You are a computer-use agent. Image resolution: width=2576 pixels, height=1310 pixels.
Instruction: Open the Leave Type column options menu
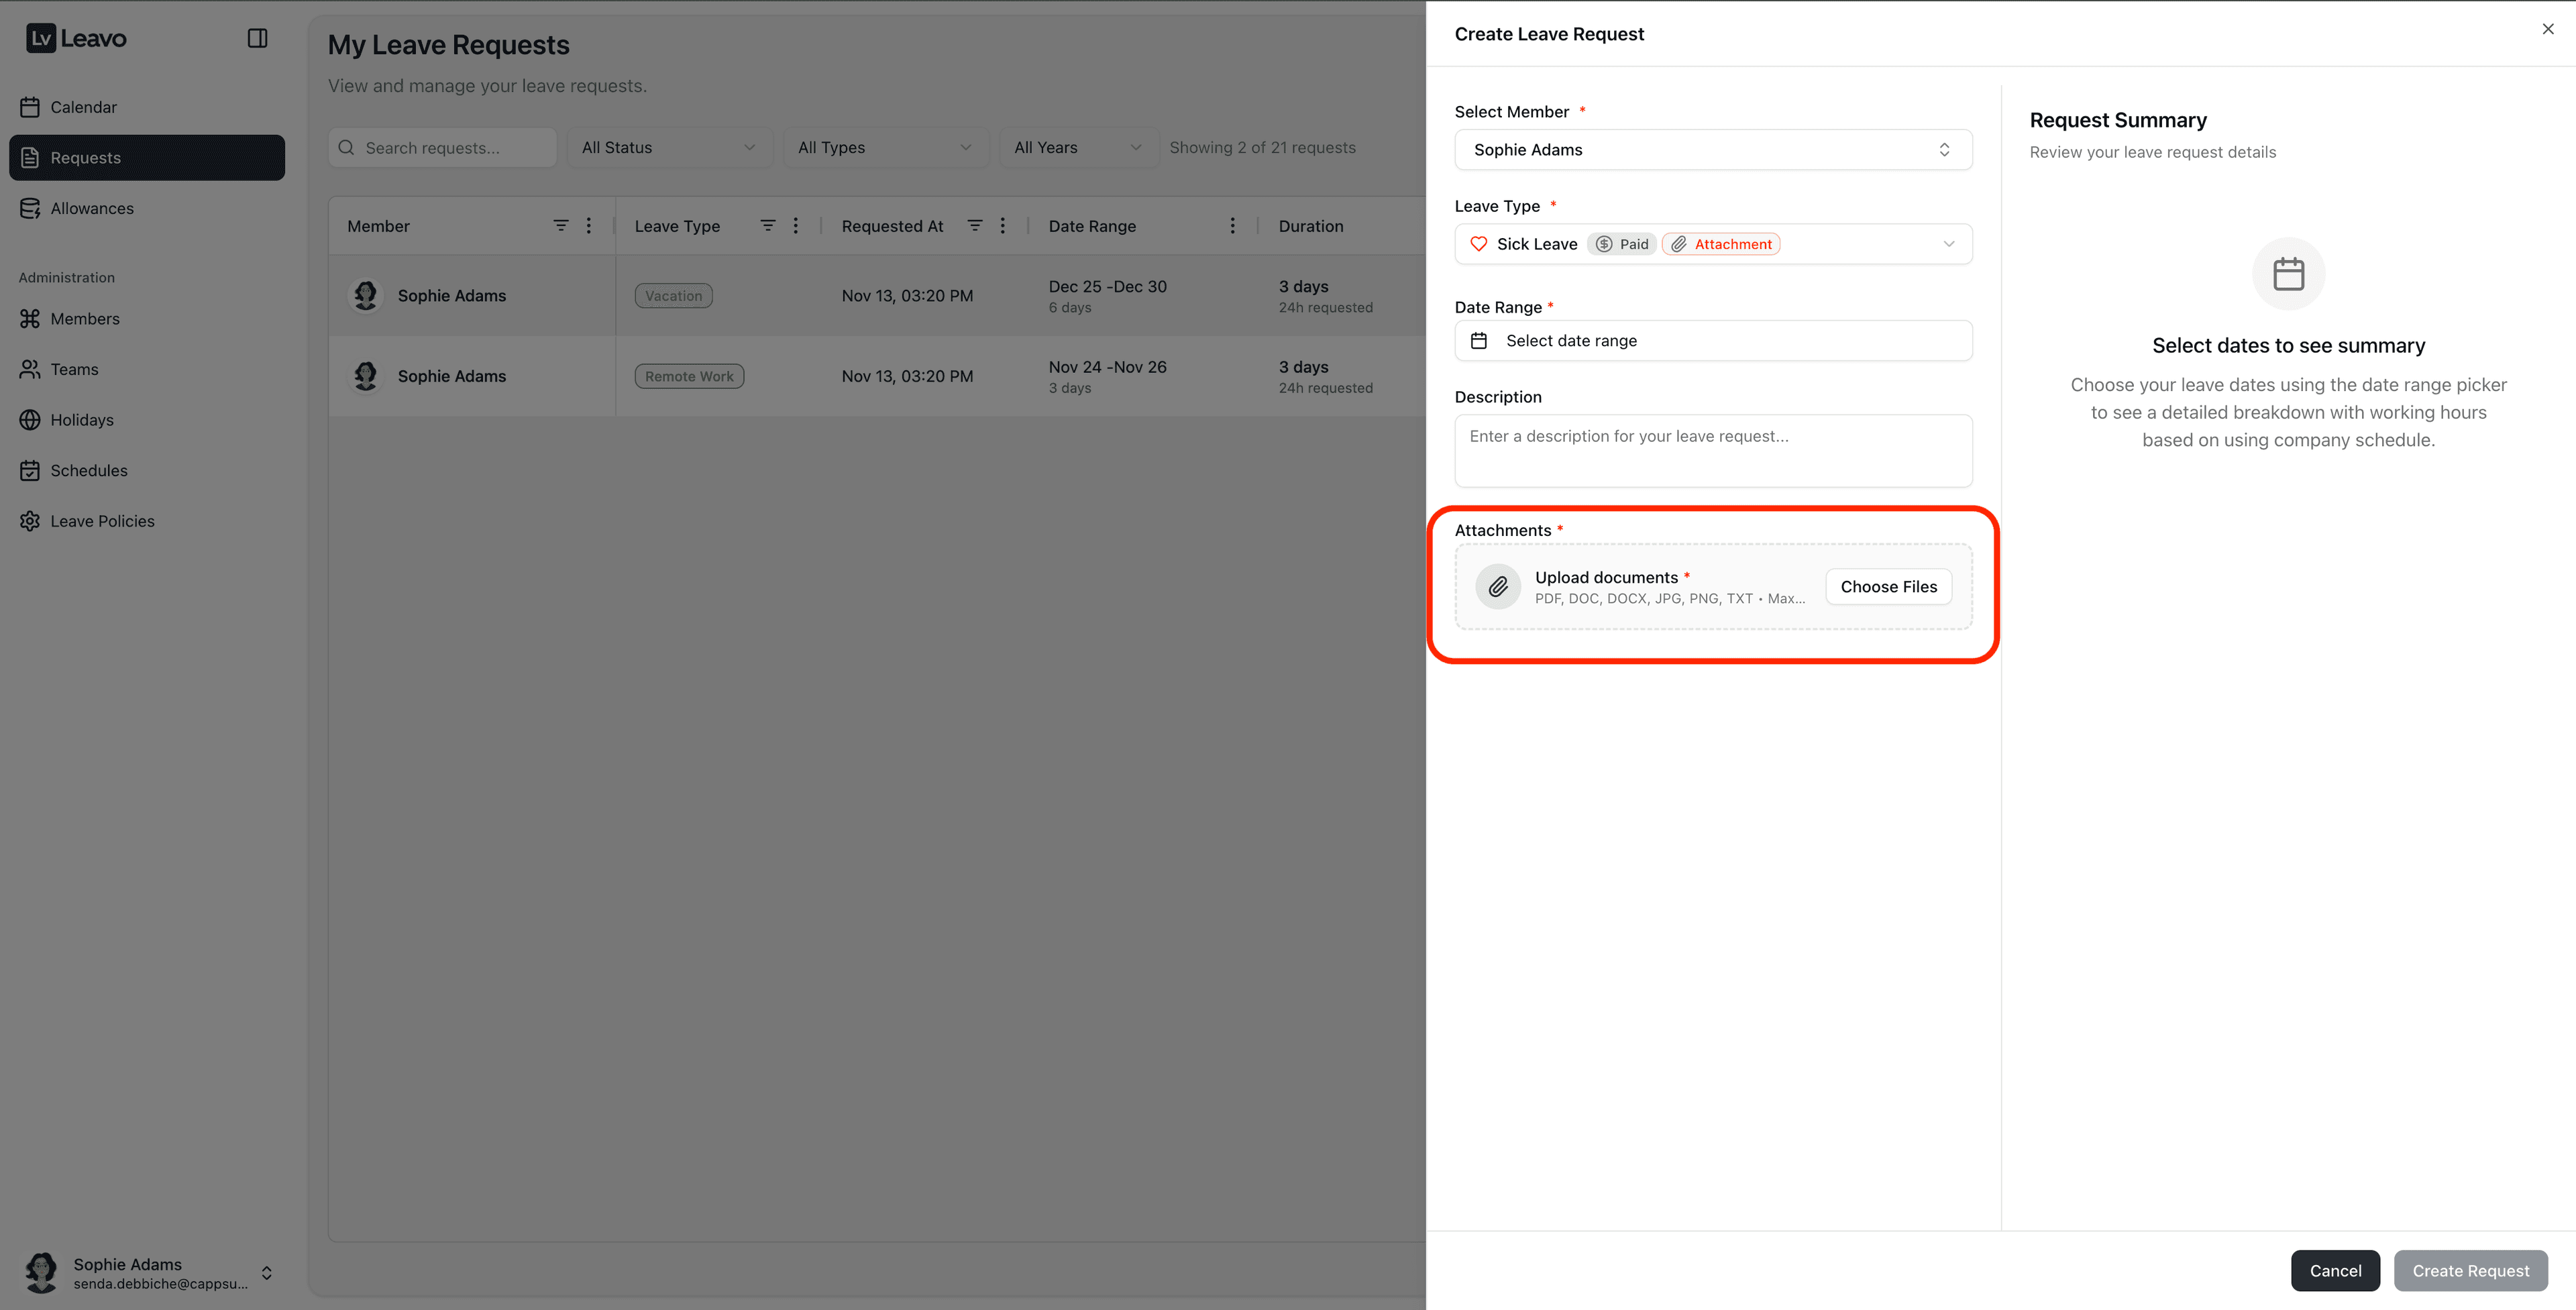click(x=796, y=226)
